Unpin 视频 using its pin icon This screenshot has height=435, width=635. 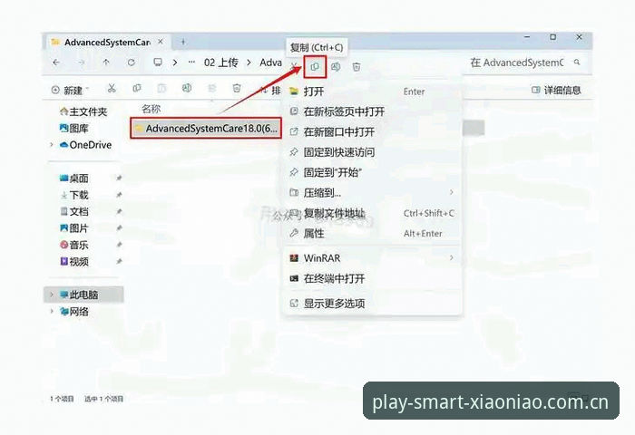pos(119,262)
